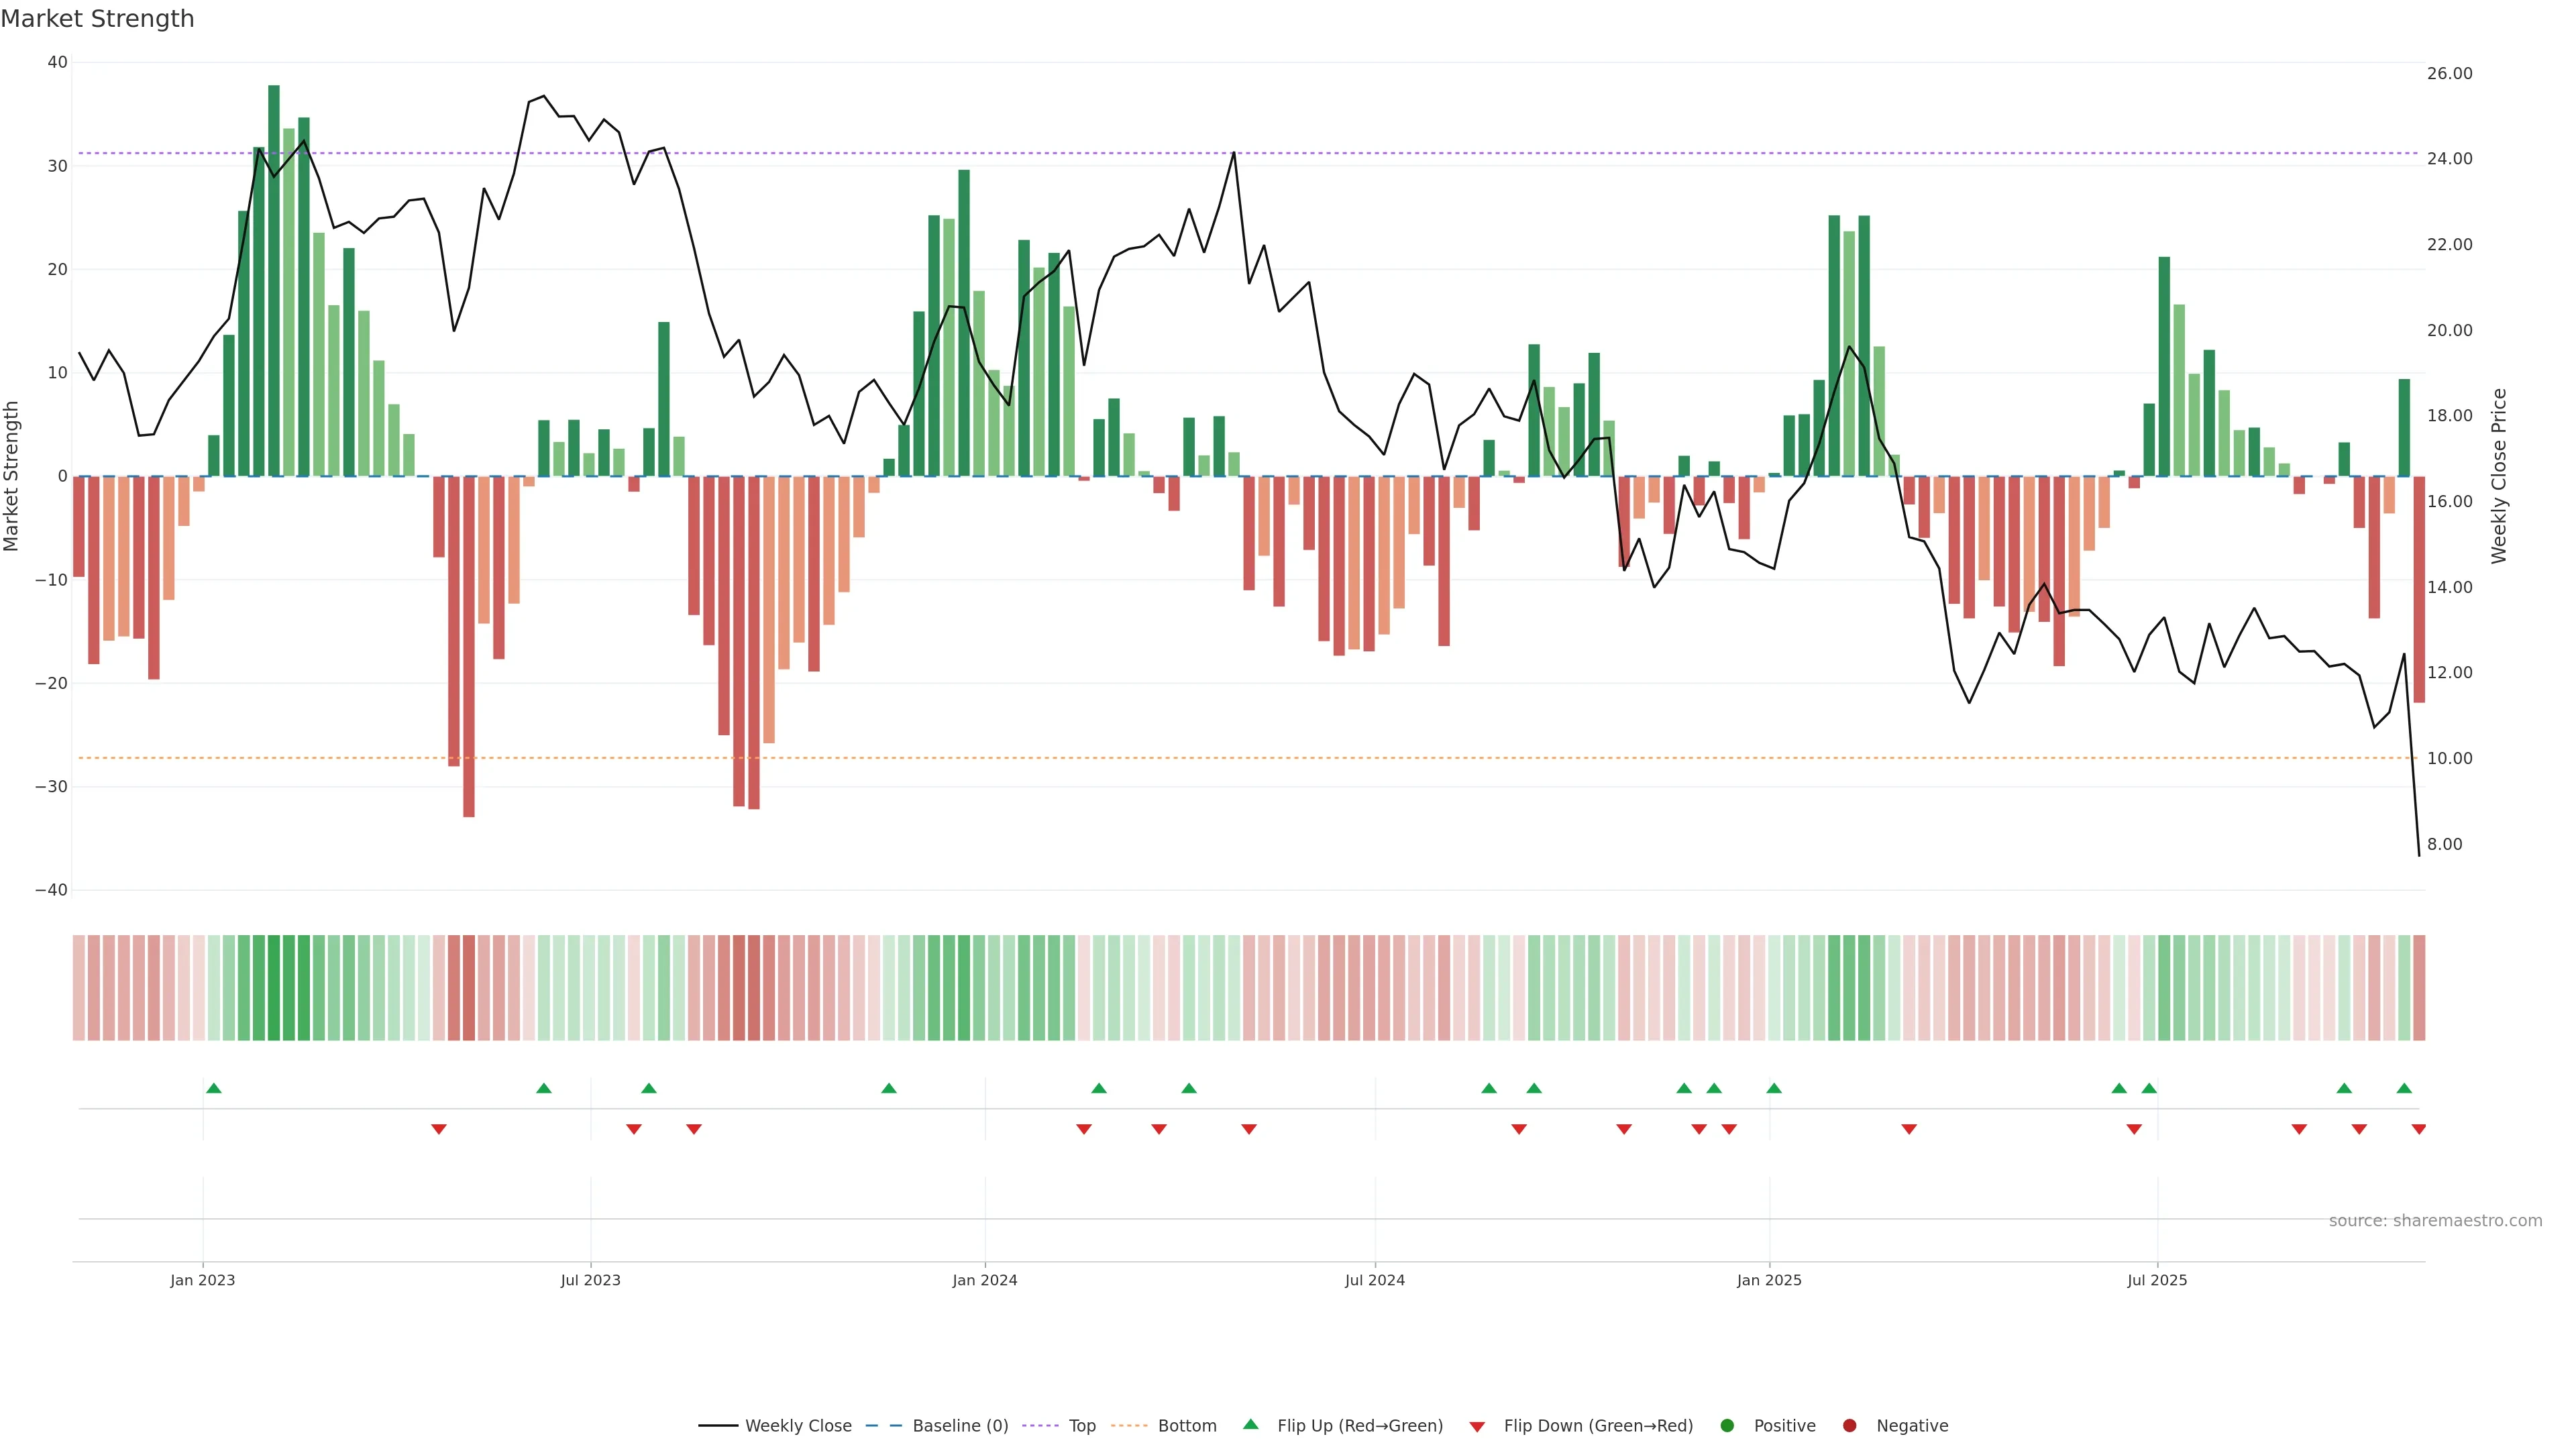Click the first green flip-up marker near Jan 2023
Viewport: 2576px width, 1449px height.
(213, 1088)
